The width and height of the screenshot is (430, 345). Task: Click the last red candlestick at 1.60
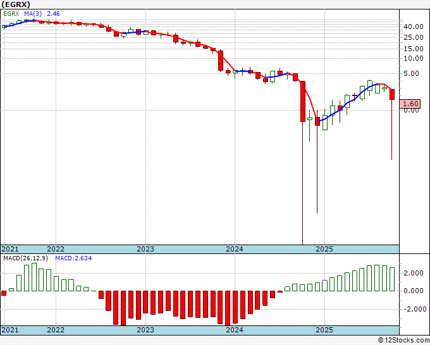click(392, 95)
